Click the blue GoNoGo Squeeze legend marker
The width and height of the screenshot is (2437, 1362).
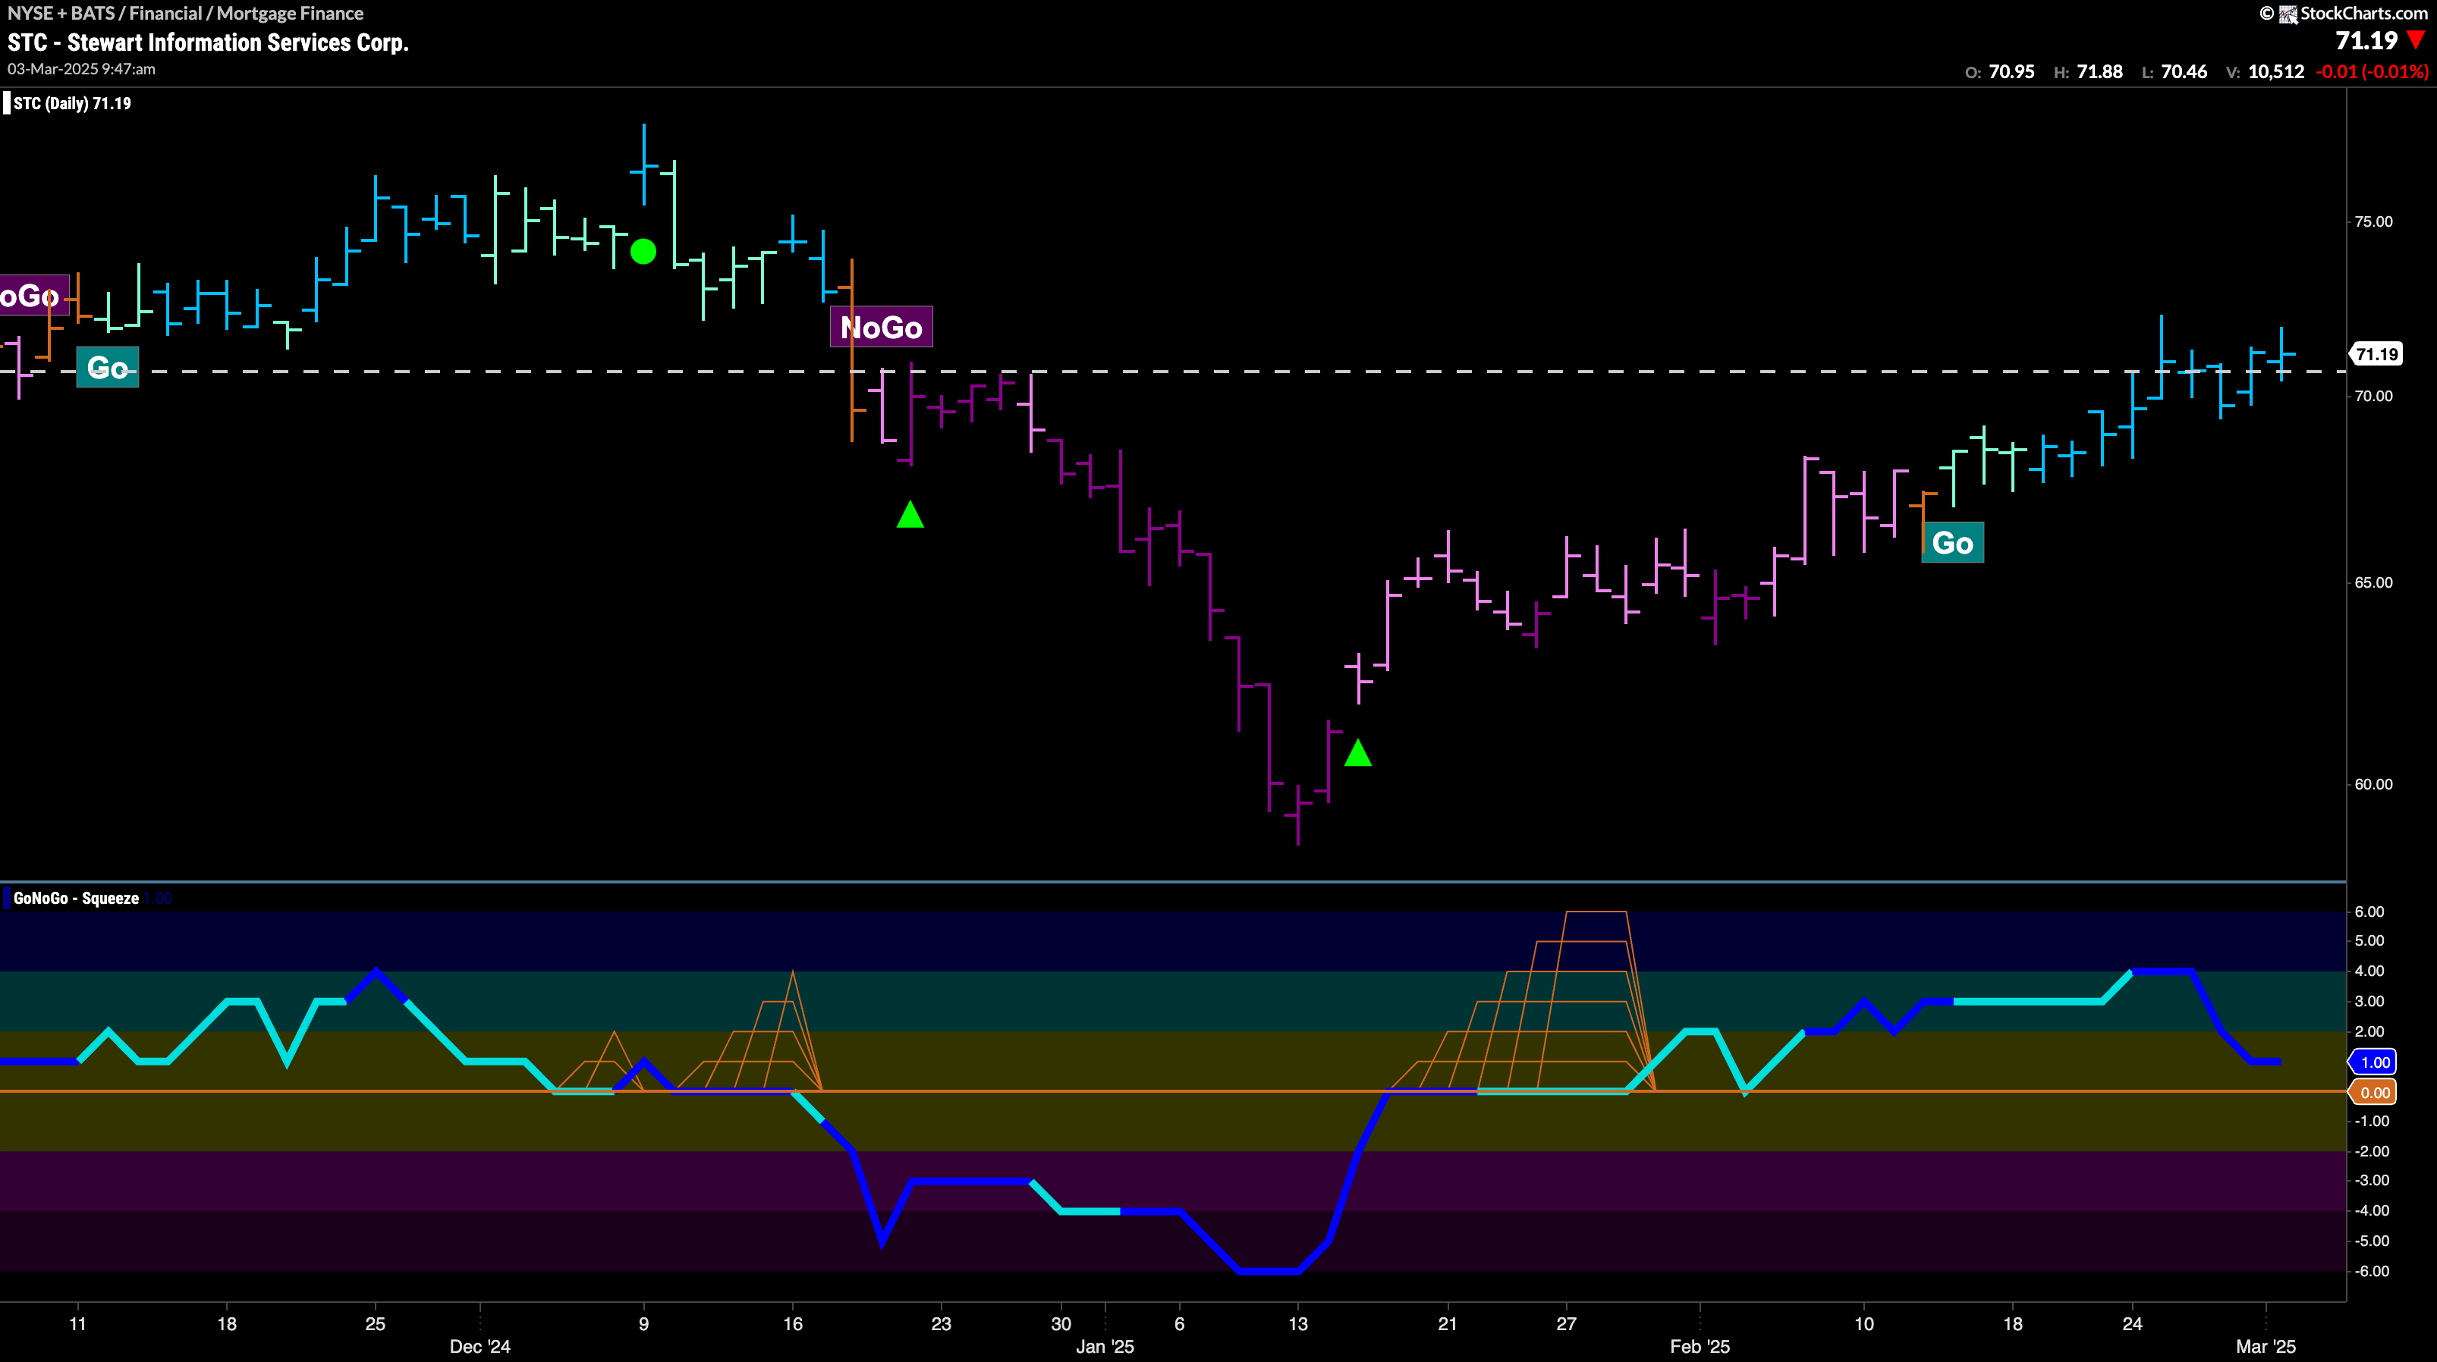click(x=7, y=898)
